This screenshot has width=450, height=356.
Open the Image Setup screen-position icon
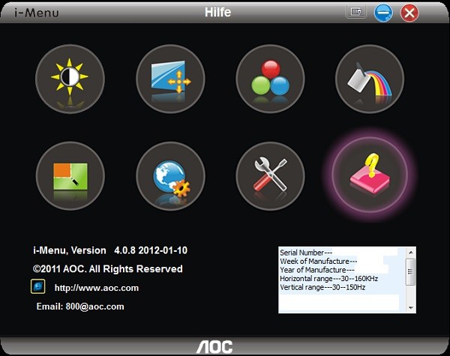pyautogui.click(x=170, y=79)
